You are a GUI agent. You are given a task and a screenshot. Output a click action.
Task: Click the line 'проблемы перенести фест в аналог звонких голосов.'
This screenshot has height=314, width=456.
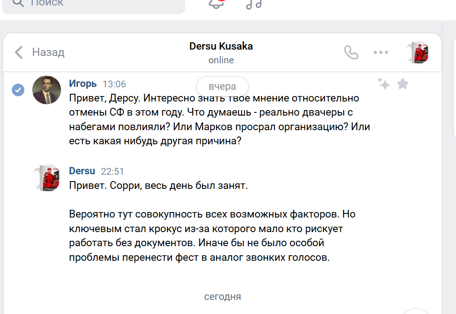pos(199,258)
